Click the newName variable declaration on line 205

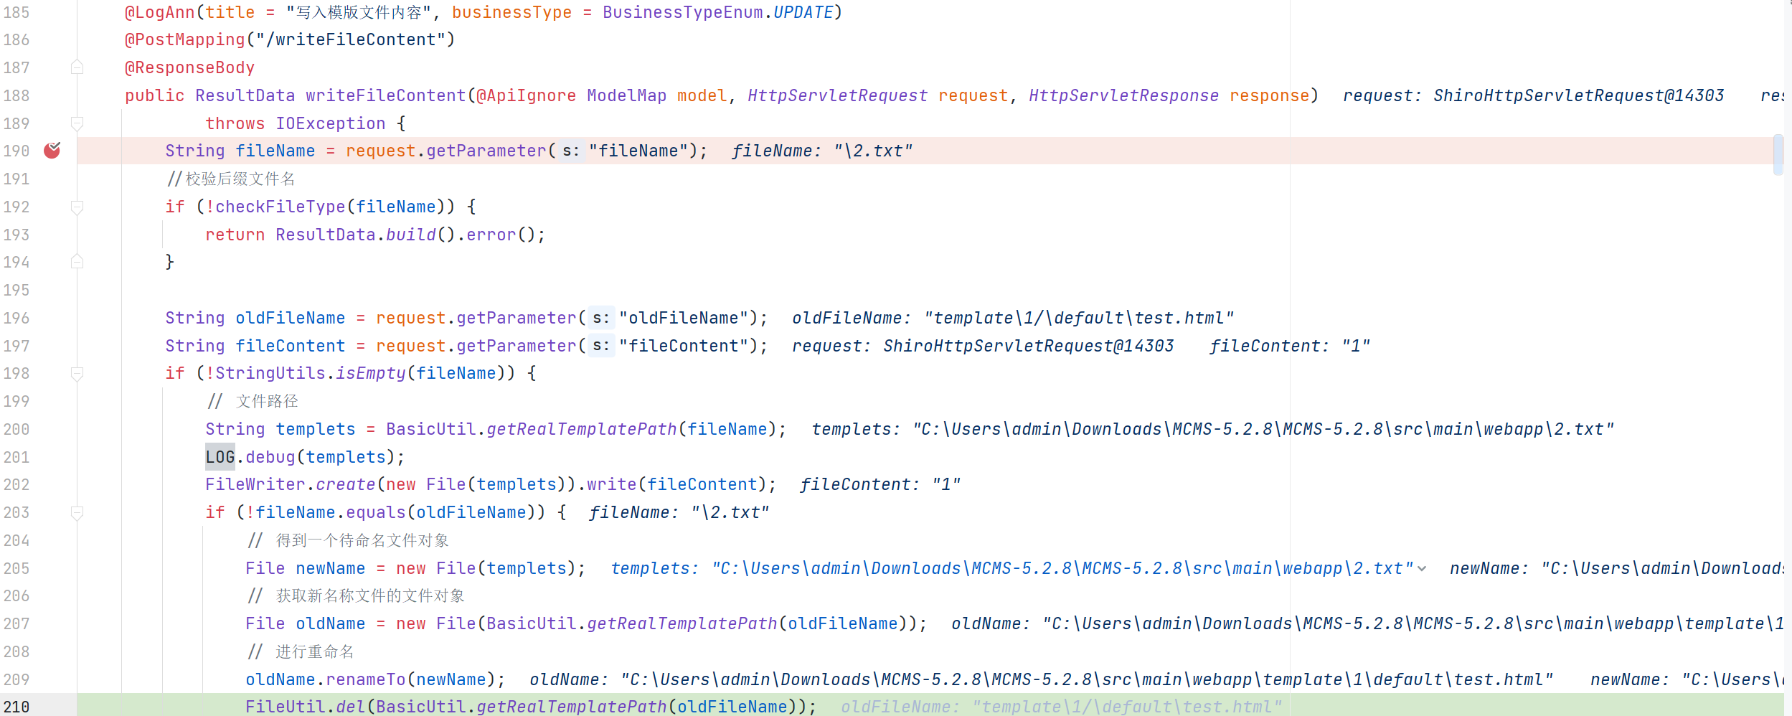tap(331, 568)
